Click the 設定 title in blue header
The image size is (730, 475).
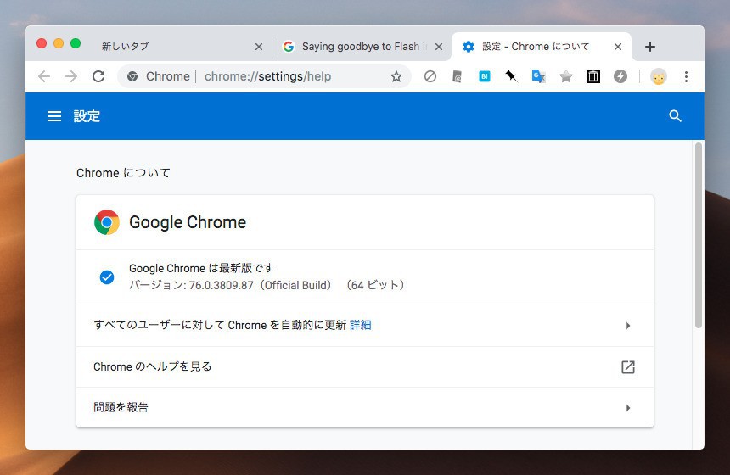pos(87,116)
